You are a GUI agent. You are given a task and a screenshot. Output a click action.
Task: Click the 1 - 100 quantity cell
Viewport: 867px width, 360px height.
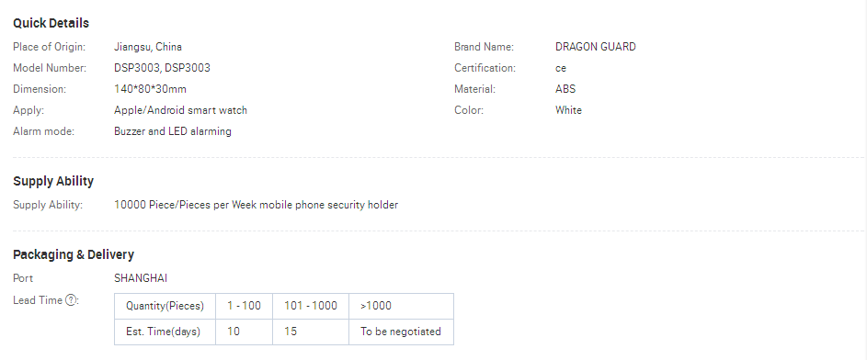244,306
